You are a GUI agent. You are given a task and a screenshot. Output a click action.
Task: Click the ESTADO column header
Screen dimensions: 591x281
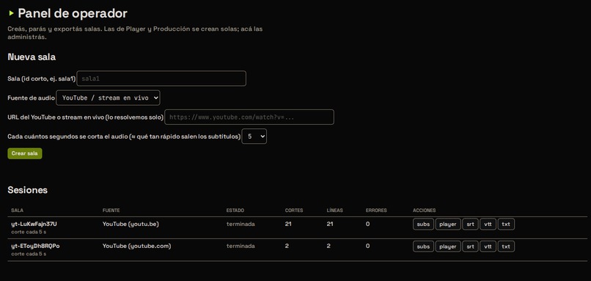click(235, 211)
